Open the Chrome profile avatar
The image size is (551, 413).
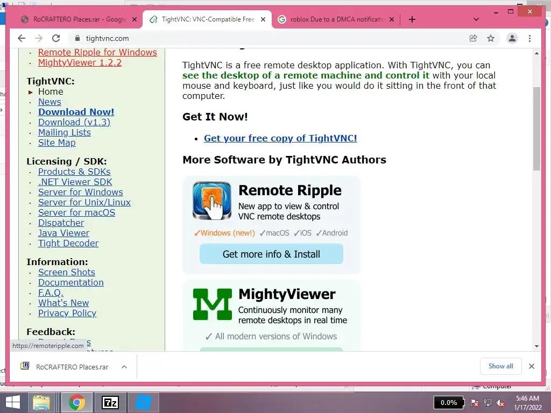point(512,38)
